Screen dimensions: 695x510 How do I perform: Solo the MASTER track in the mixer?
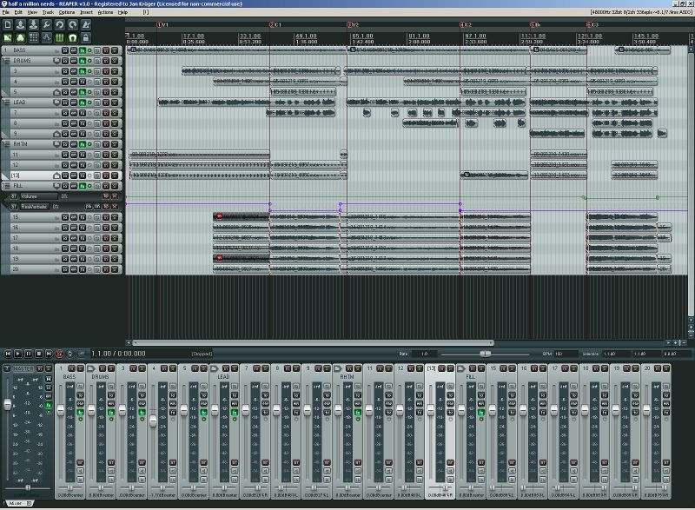coord(49,368)
